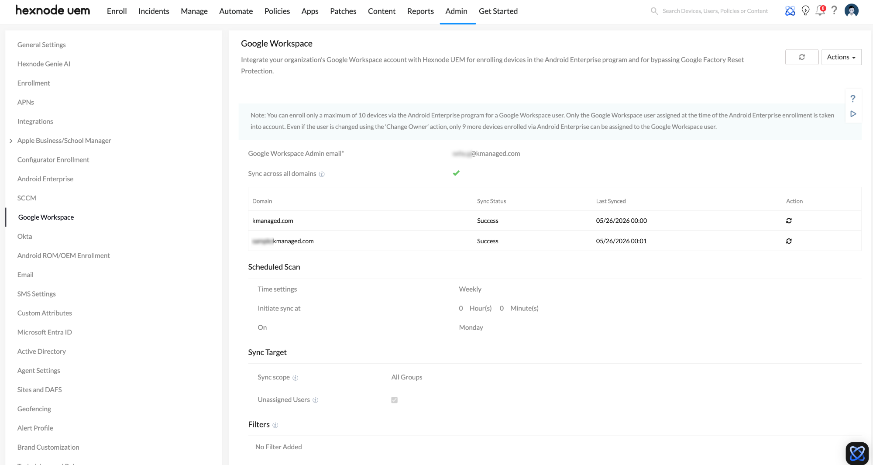
Task: Open Alert Profile
Action: (x=35, y=429)
